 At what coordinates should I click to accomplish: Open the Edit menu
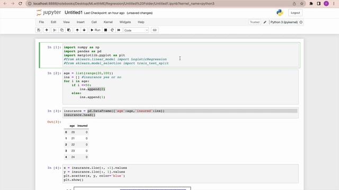pyautogui.click(x=53, y=22)
